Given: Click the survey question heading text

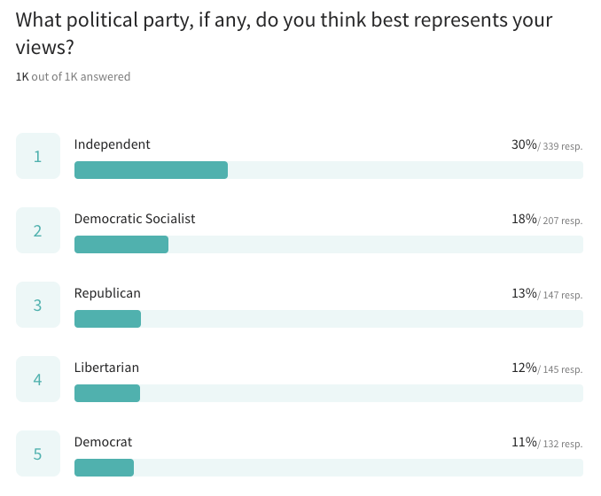Looking at the screenshot, I should (x=284, y=34).
